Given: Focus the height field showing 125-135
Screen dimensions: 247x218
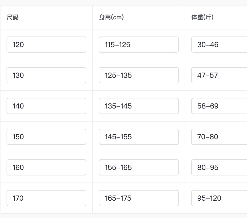Looking at the screenshot, I should (139, 75).
